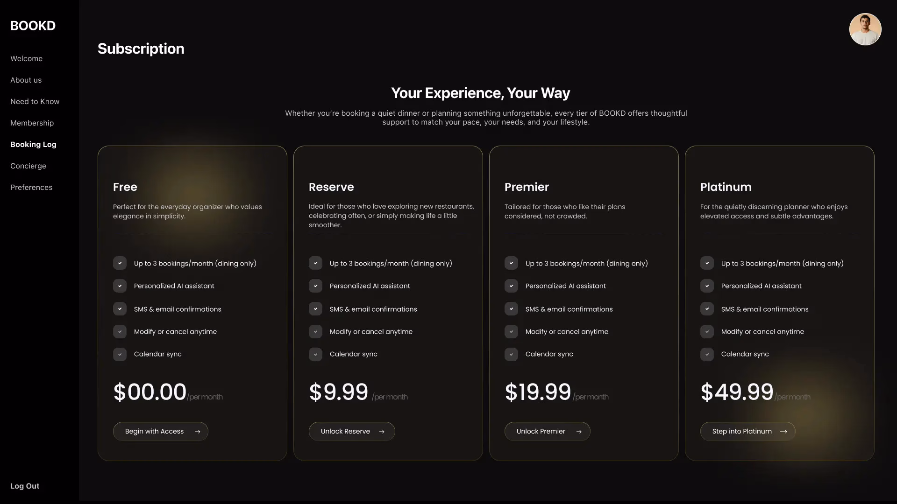897x504 pixels.
Task: Click Reserve plan Personalized AI assistant check icon
Action: 315,286
